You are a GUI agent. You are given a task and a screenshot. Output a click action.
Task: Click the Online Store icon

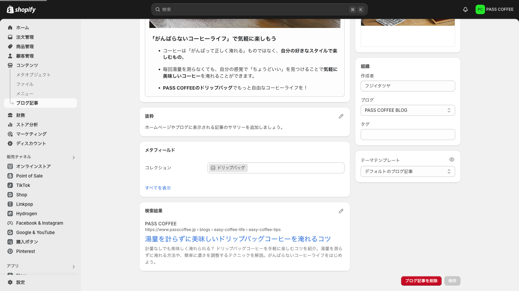coord(10,166)
